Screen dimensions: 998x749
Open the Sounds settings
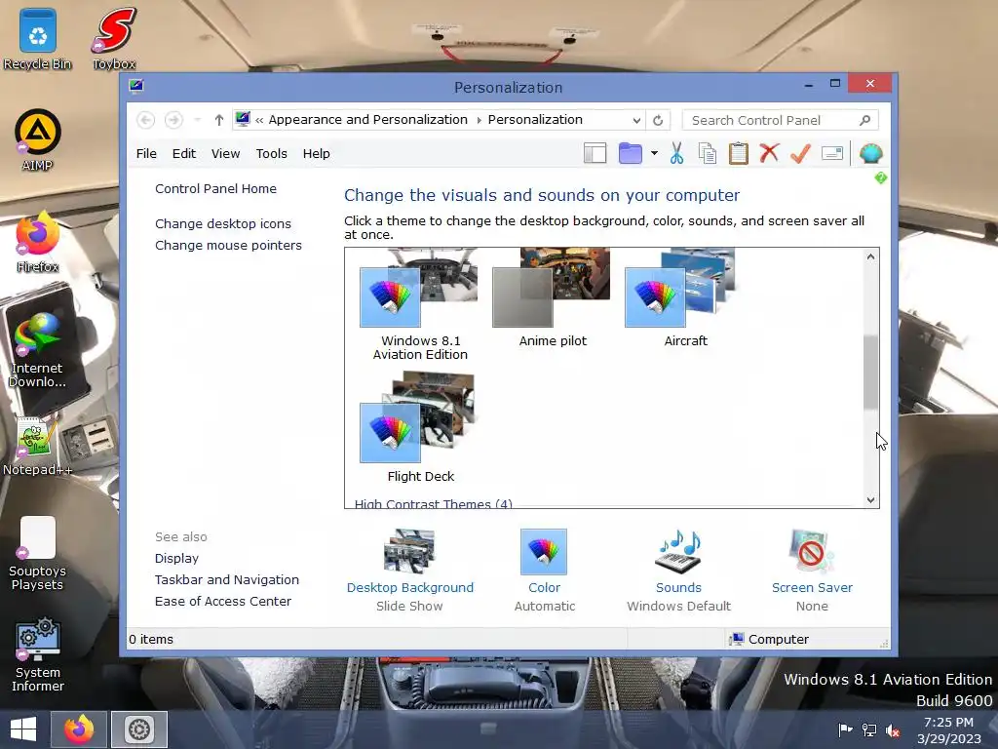[x=678, y=571]
